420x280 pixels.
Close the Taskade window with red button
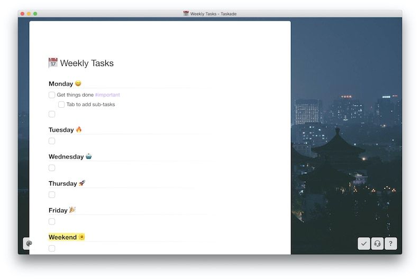point(23,13)
